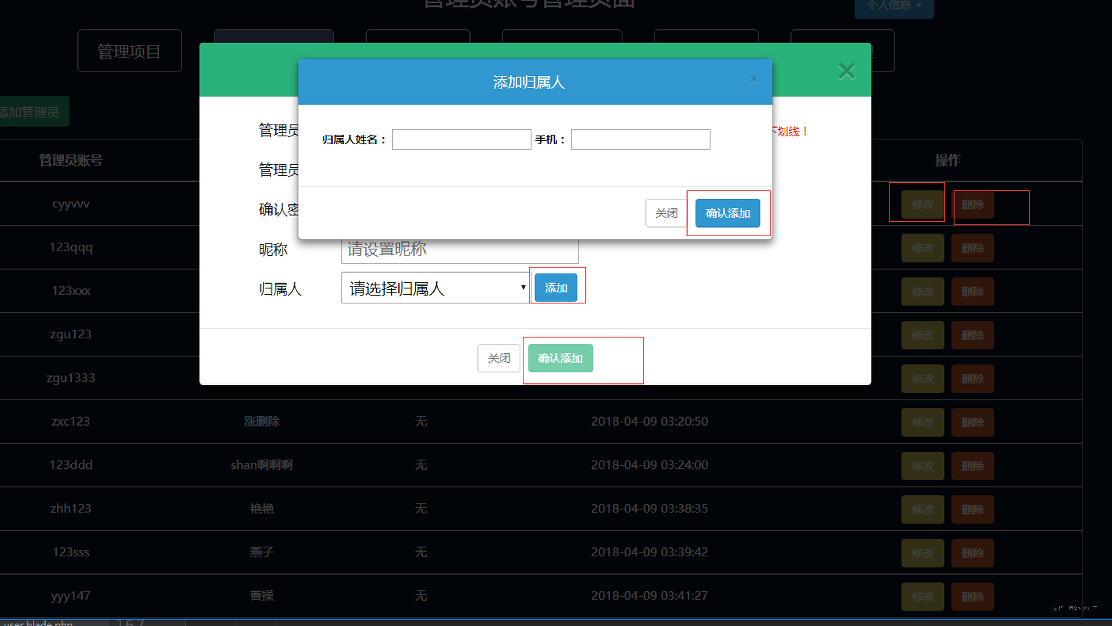
Task: Click the nickname 张删除
Action: [262, 421]
